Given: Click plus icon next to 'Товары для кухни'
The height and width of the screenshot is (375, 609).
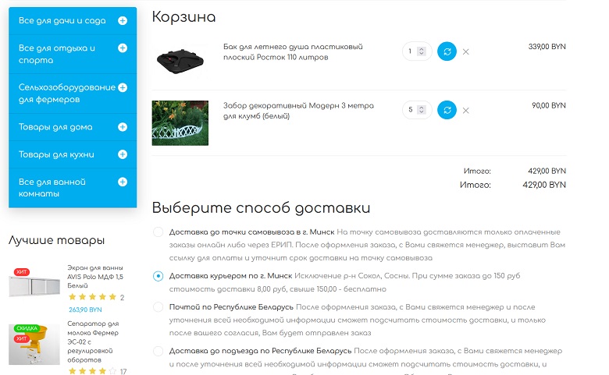Looking at the screenshot, I should click(x=123, y=154).
